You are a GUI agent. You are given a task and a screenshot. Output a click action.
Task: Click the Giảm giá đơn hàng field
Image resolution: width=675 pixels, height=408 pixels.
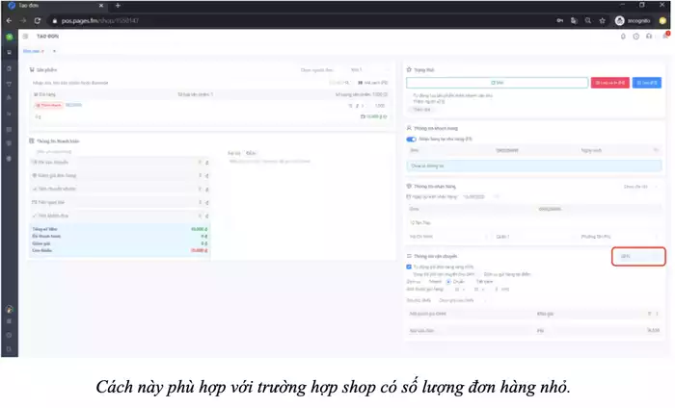(120, 175)
